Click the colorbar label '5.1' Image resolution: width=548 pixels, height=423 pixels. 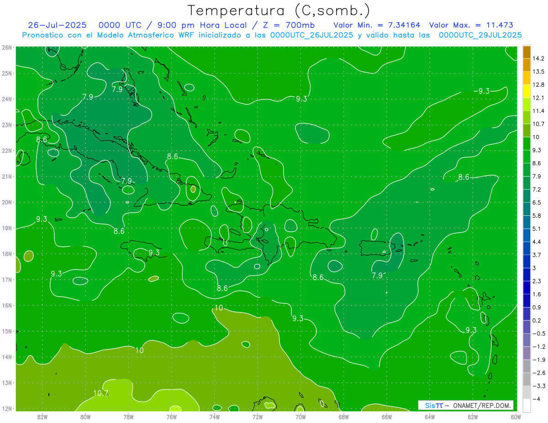coord(537,229)
